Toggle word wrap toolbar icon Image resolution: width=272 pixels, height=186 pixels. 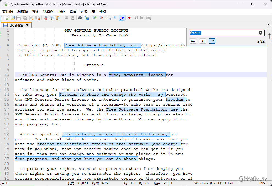pyautogui.click(x=109, y=18)
